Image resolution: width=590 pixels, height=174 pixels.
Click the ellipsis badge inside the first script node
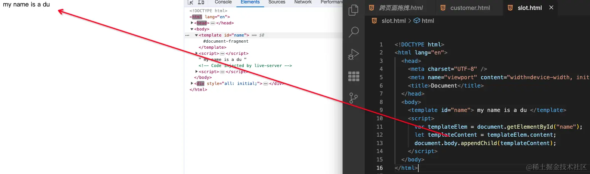point(222,54)
